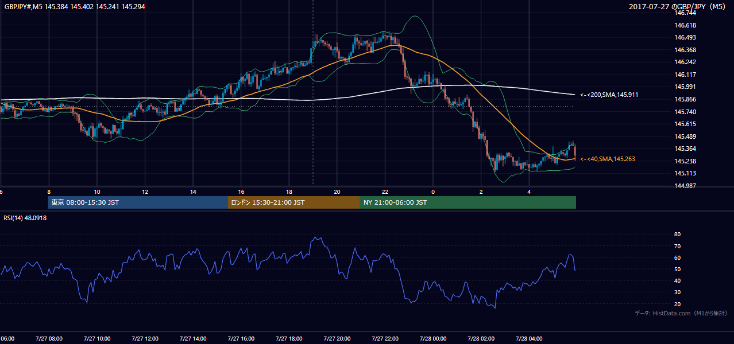Click hour marker 16 below the price chart

(241, 191)
